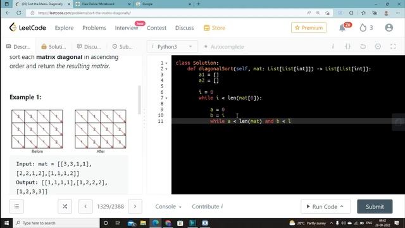Open the Contest menu

(156, 28)
